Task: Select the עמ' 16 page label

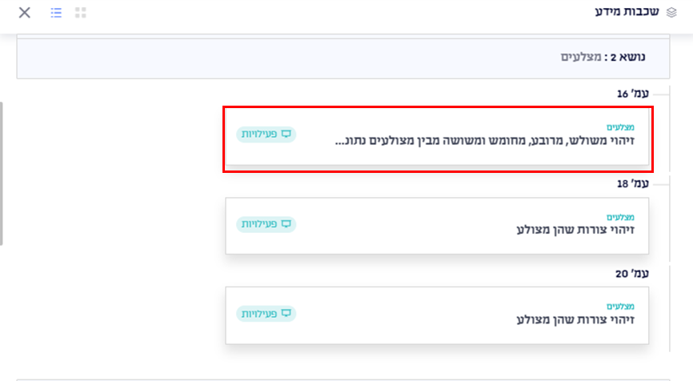Action: point(633,94)
